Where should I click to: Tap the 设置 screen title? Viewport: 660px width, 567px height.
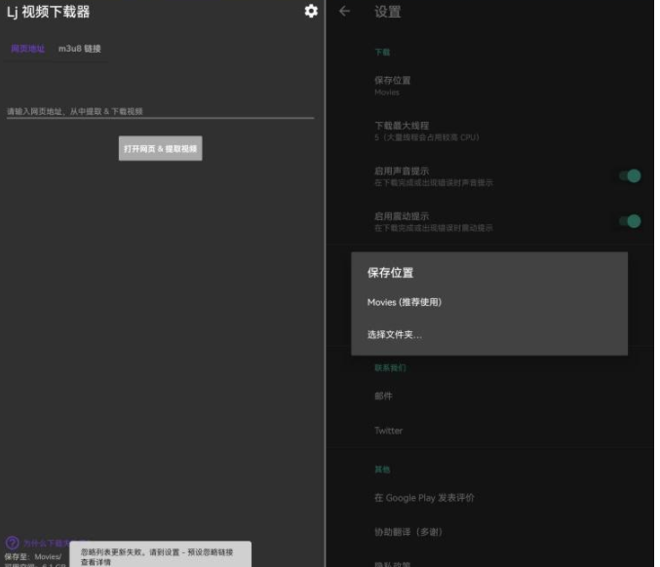pos(388,12)
